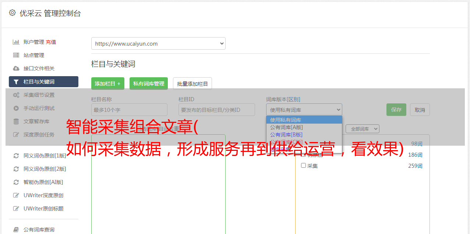Image resolution: width=470 pixels, height=234 pixels.
Task: Open the https://www.ucaiyun.com site dropdown
Action: click(158, 43)
